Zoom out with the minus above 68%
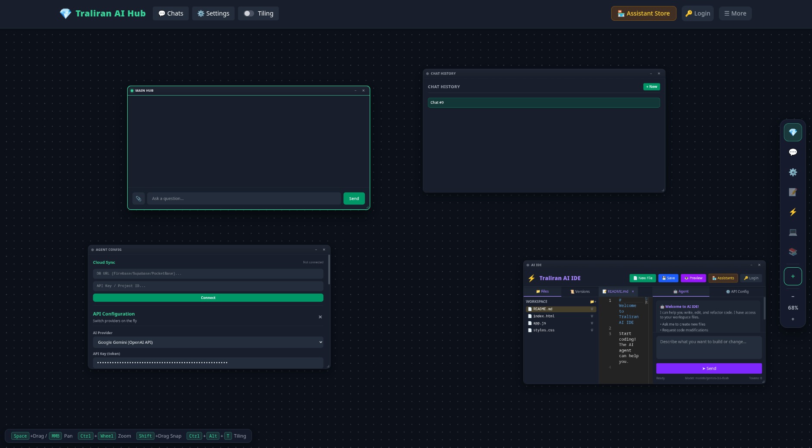812x448 pixels. tap(793, 297)
